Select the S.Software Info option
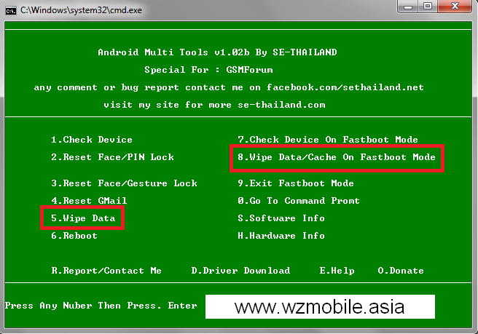The image size is (478, 334). (x=281, y=218)
